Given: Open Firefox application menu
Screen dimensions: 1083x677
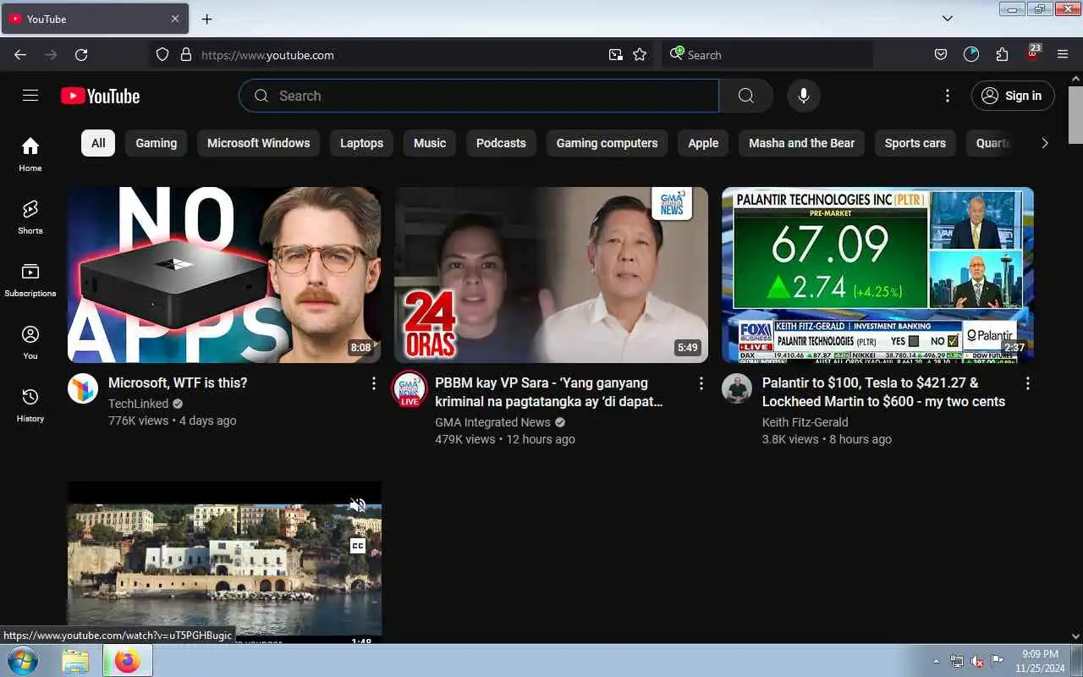Looking at the screenshot, I should click(x=1063, y=55).
